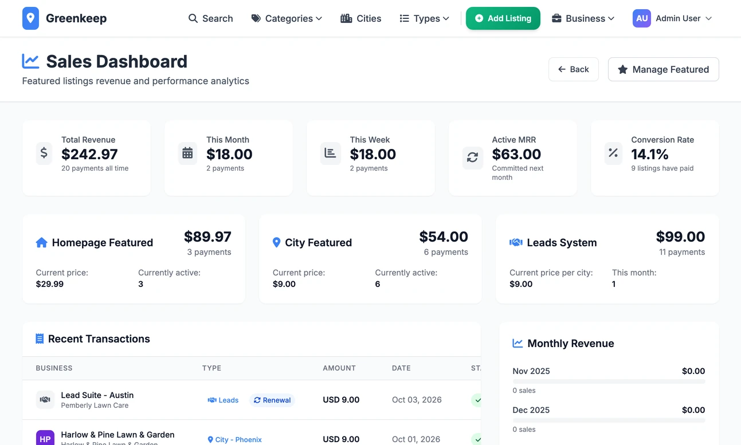Click the City - Phoenix tag
Image resolution: width=741 pixels, height=445 pixels.
point(234,440)
